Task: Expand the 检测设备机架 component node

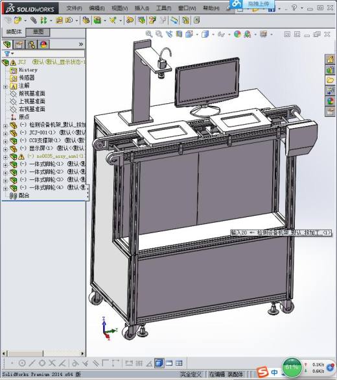Action: point(5,125)
